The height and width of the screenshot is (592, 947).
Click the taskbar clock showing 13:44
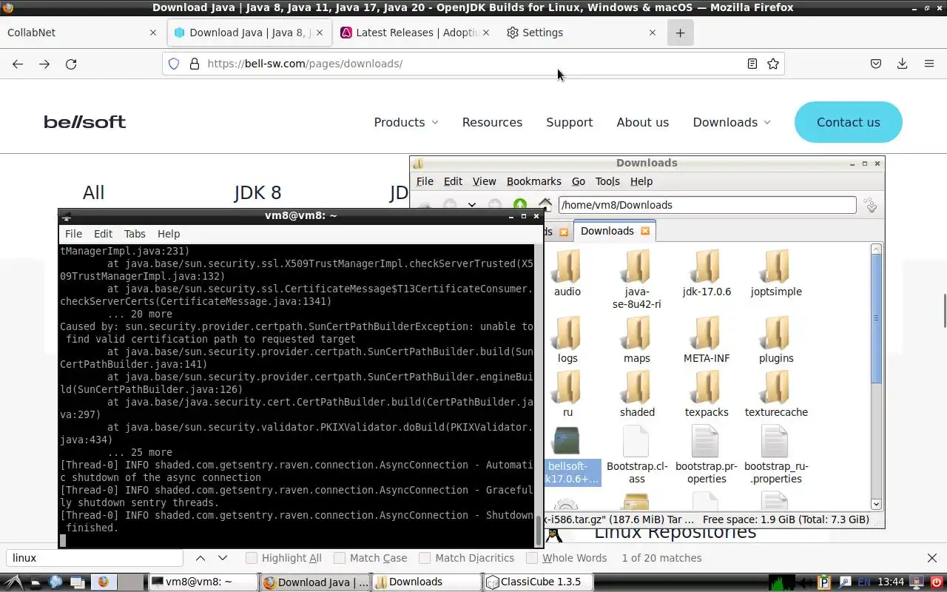[891, 582]
